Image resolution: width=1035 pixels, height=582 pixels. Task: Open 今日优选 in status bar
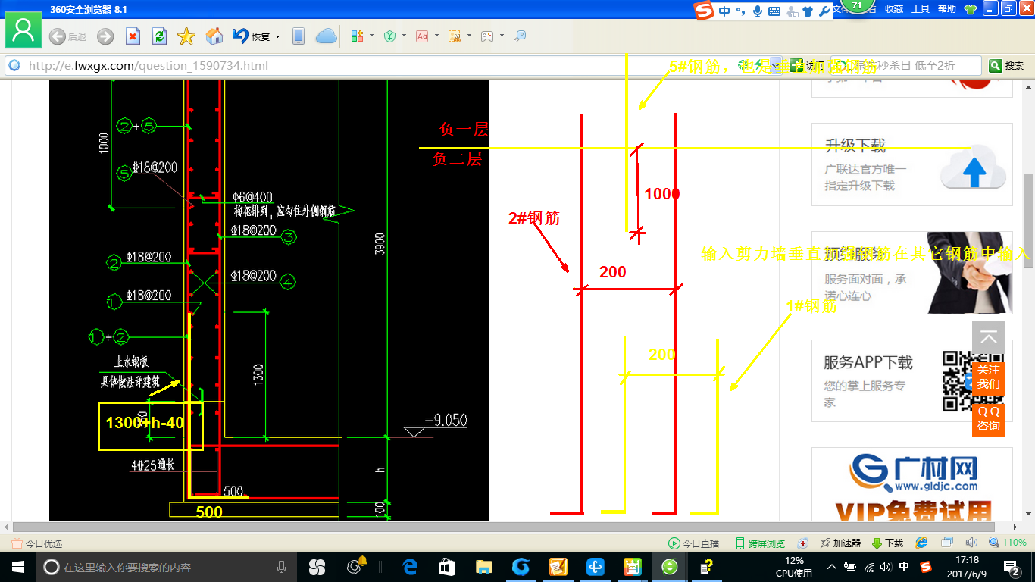click(x=37, y=543)
